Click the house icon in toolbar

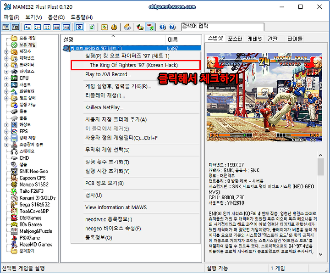127,27
